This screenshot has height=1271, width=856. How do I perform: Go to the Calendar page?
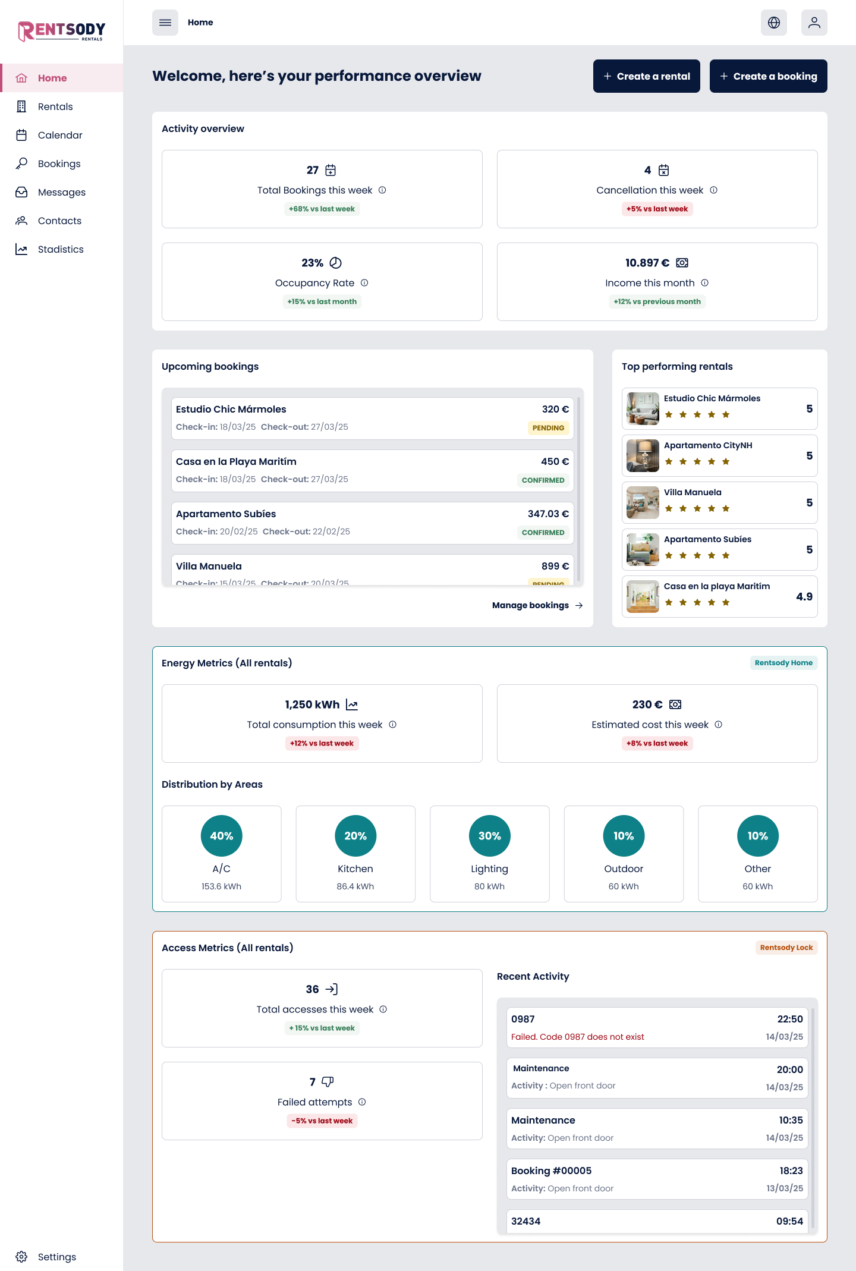point(60,136)
